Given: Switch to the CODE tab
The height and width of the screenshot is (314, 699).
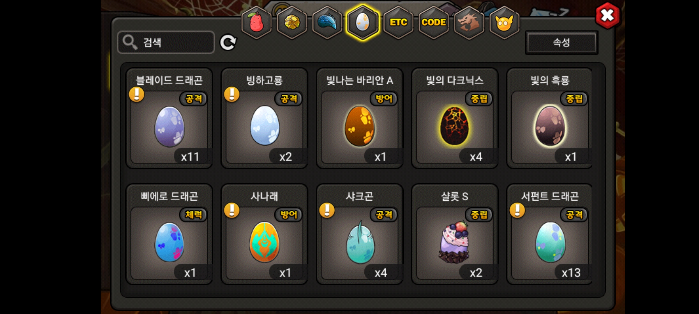Looking at the screenshot, I should (434, 22).
